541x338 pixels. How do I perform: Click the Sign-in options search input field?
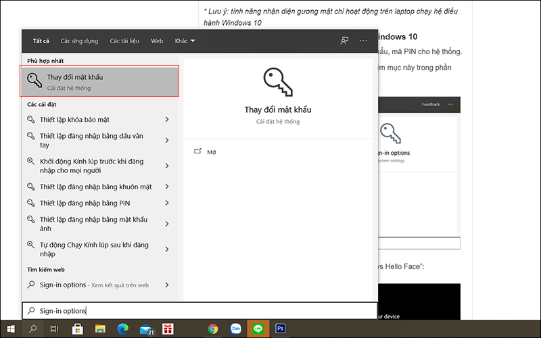(200, 311)
